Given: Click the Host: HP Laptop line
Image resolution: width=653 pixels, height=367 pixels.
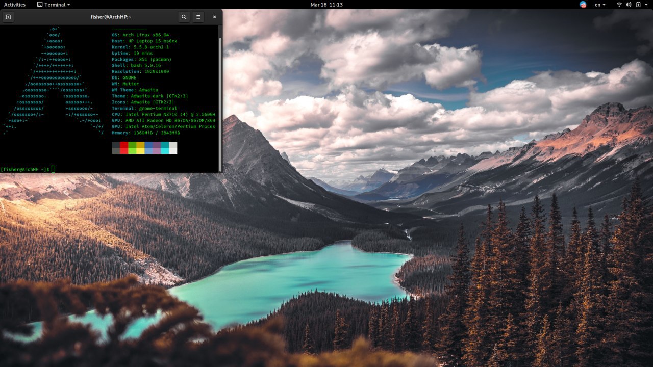Looking at the screenshot, I should [144, 41].
